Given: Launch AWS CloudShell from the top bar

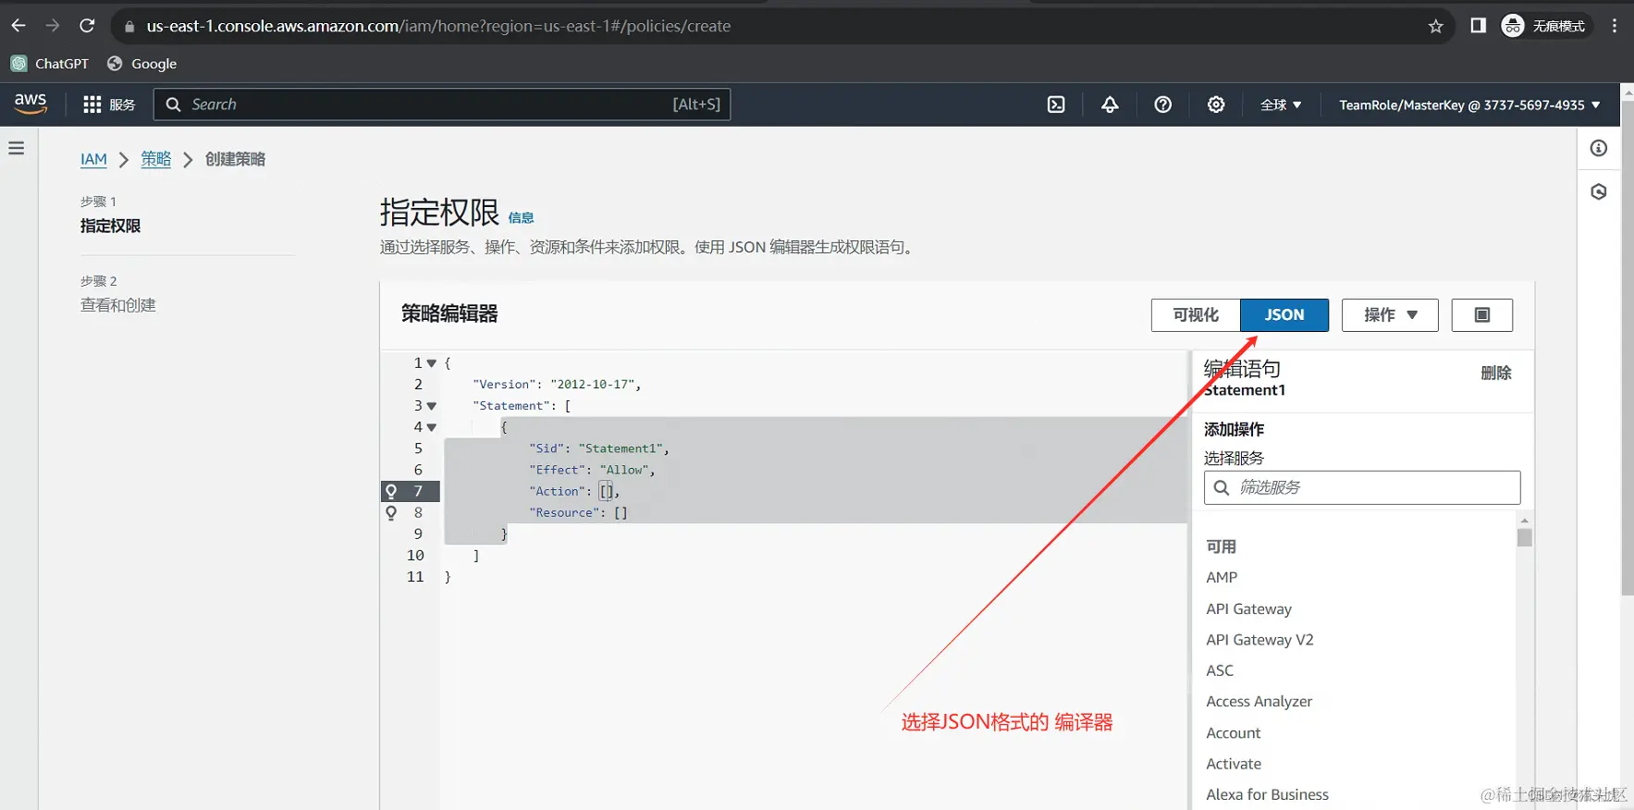Looking at the screenshot, I should coord(1056,104).
